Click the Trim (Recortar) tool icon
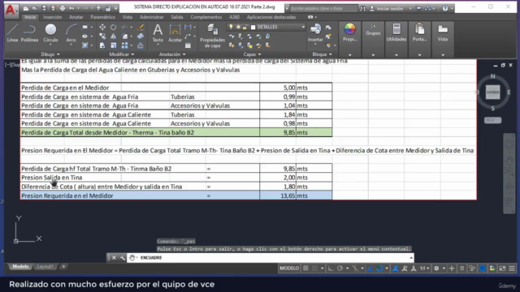 [124, 27]
